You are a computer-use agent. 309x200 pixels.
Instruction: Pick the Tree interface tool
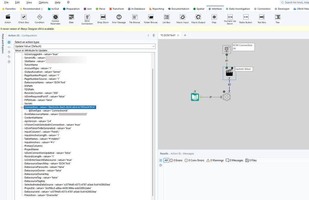point(278,19)
